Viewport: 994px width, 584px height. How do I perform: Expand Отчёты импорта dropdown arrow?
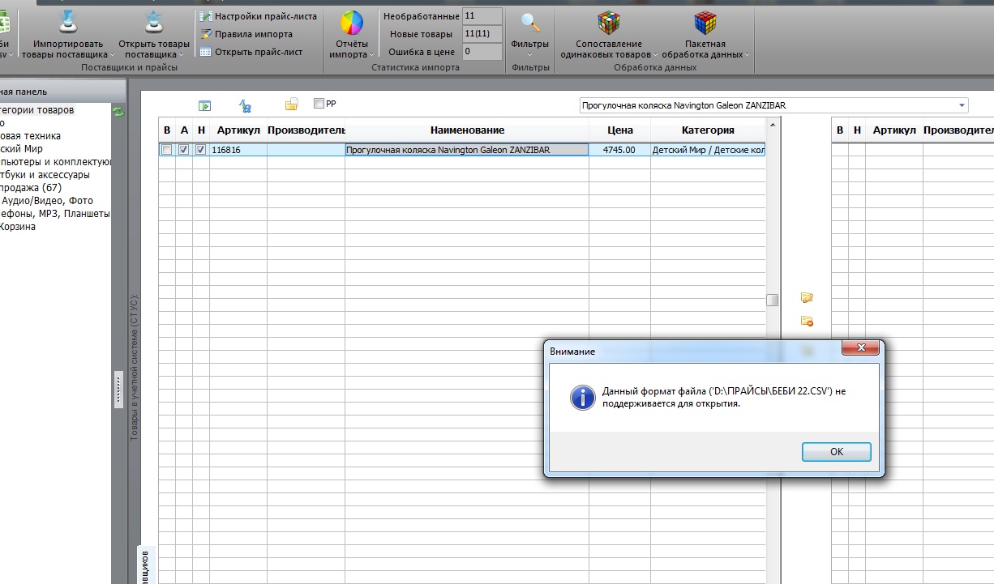371,55
